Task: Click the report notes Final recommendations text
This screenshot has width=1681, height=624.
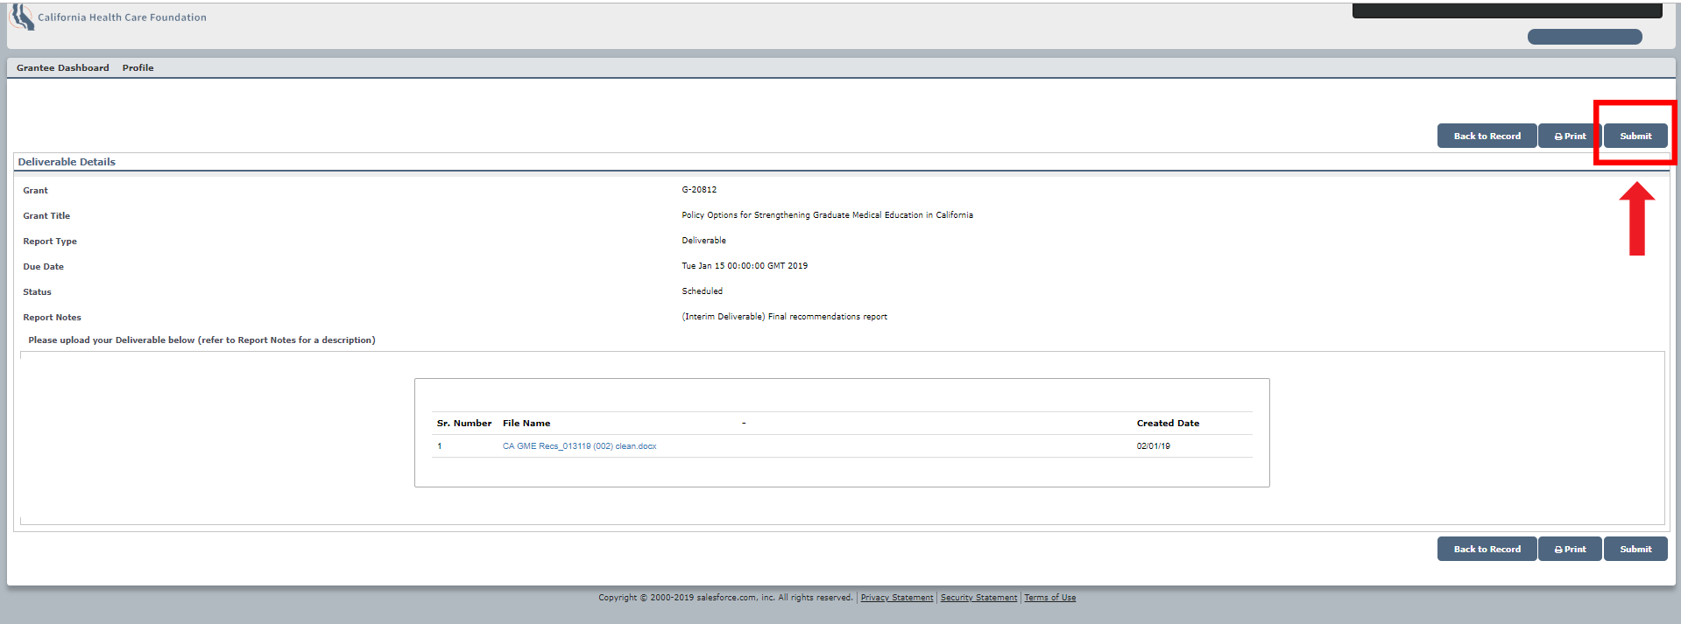Action: 784,317
